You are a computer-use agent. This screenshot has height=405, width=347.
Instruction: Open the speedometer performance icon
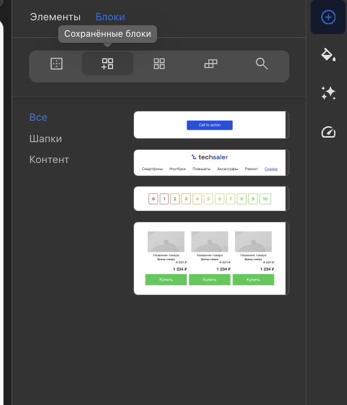pyautogui.click(x=328, y=132)
